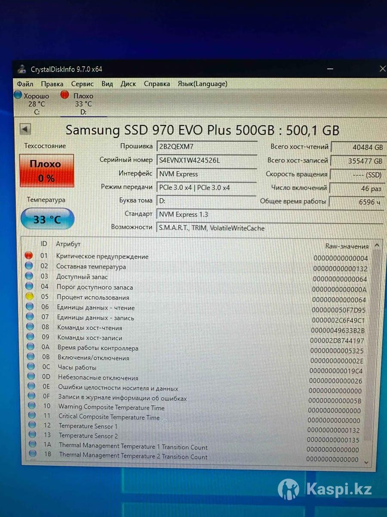The height and width of the screenshot is (517, 387).
Task: Select the red Плохо disk D: status icon
Action: click(65, 95)
